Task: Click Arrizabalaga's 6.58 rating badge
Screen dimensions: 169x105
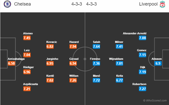Action: [x=12, y=63]
